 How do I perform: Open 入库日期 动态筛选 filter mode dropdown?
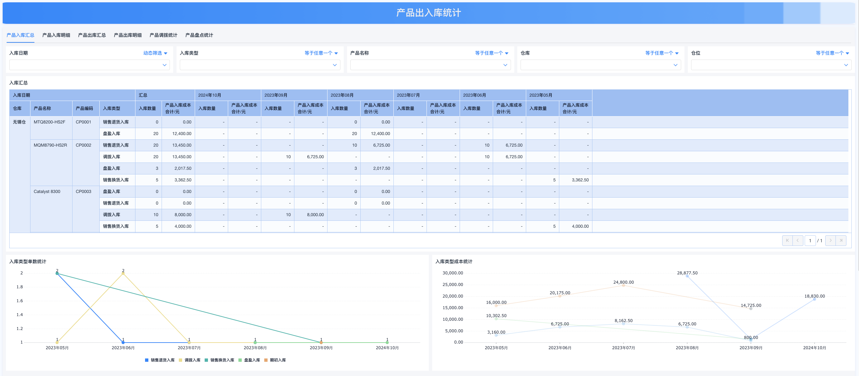155,53
